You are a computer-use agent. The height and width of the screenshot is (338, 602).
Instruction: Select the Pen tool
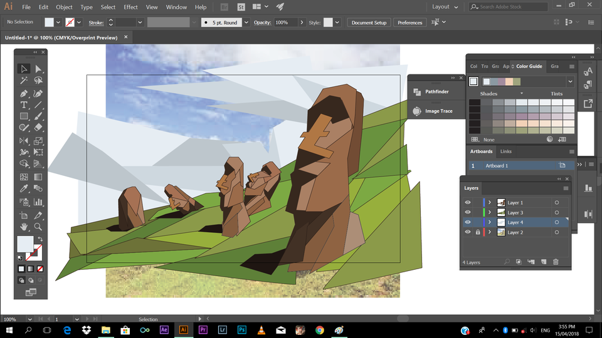[24, 93]
